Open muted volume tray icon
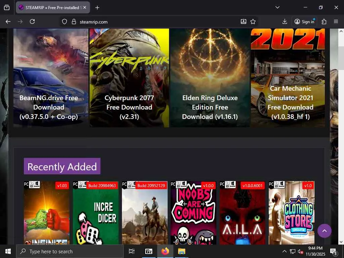Viewport: 344px width, 258px height. click(x=301, y=251)
